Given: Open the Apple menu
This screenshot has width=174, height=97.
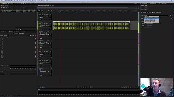Looking at the screenshot, I should pyautogui.click(x=2, y=1).
